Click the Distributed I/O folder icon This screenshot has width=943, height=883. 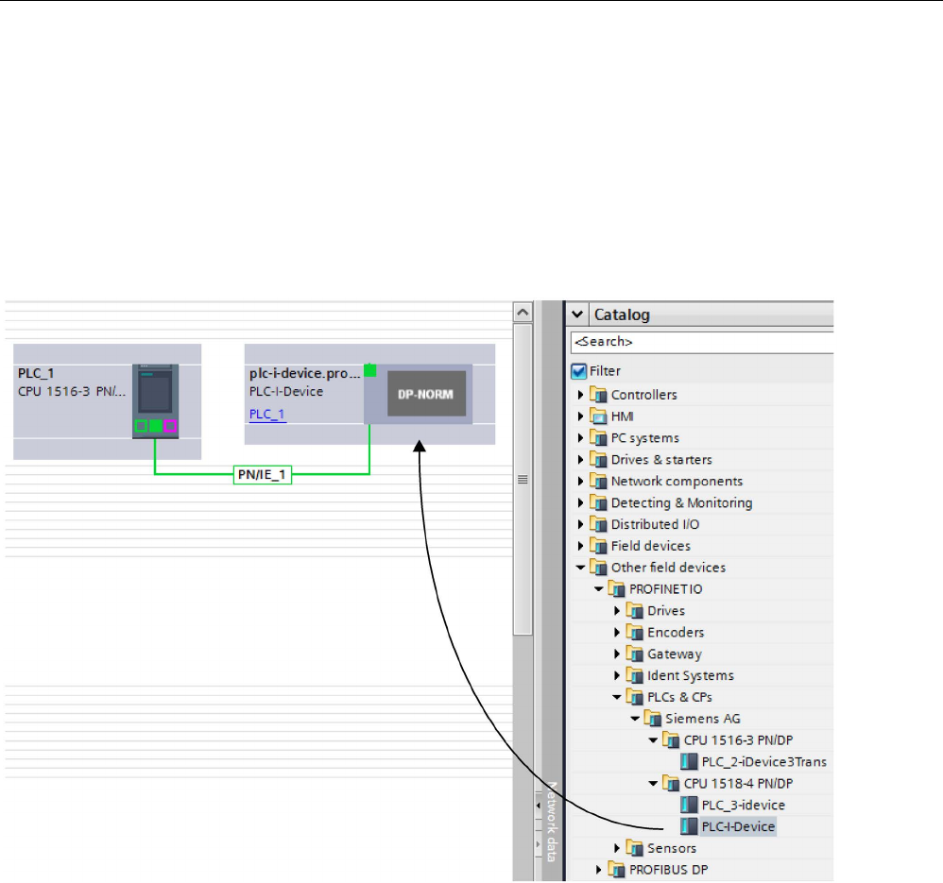pyautogui.click(x=598, y=525)
